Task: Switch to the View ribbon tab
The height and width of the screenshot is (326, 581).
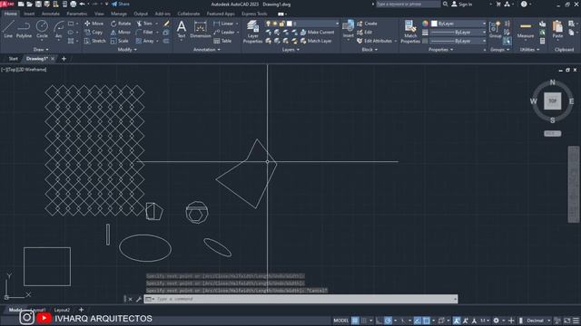Action: tap(99, 14)
